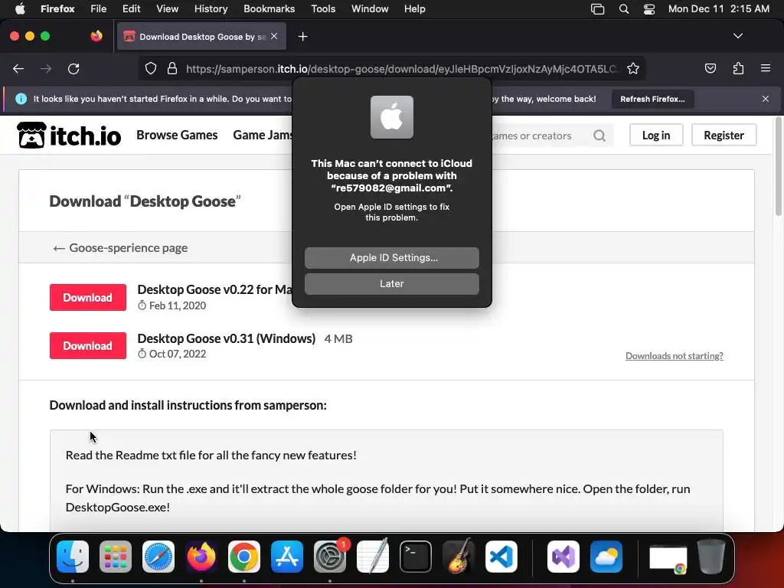Open Control Center in menu bar
The height and width of the screenshot is (588, 784).
[x=649, y=9]
